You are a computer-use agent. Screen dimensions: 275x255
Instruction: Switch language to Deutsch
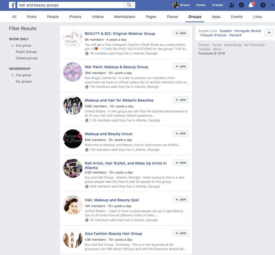pyautogui.click(x=235, y=35)
